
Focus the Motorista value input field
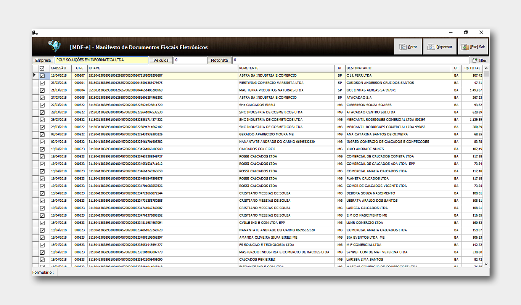click(351, 60)
